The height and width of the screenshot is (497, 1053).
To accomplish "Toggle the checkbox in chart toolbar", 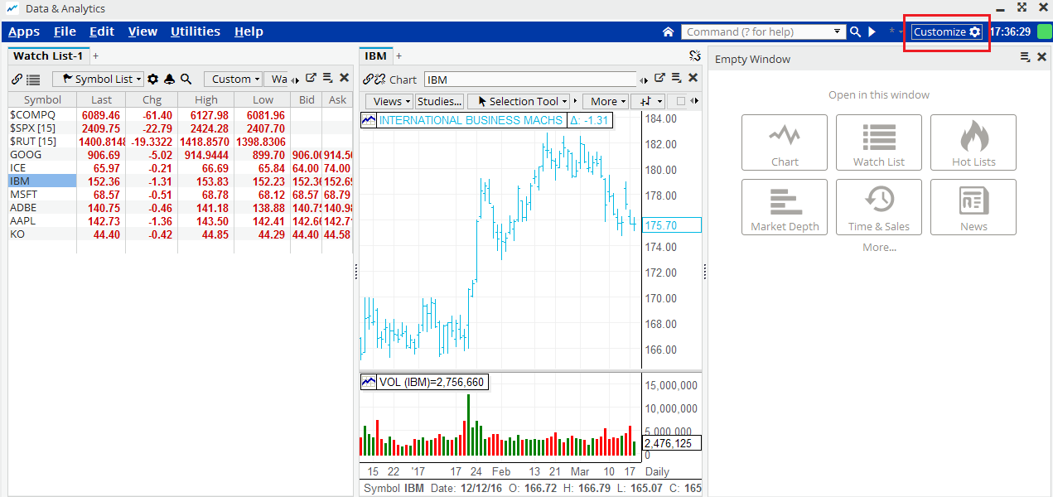I will [x=681, y=101].
